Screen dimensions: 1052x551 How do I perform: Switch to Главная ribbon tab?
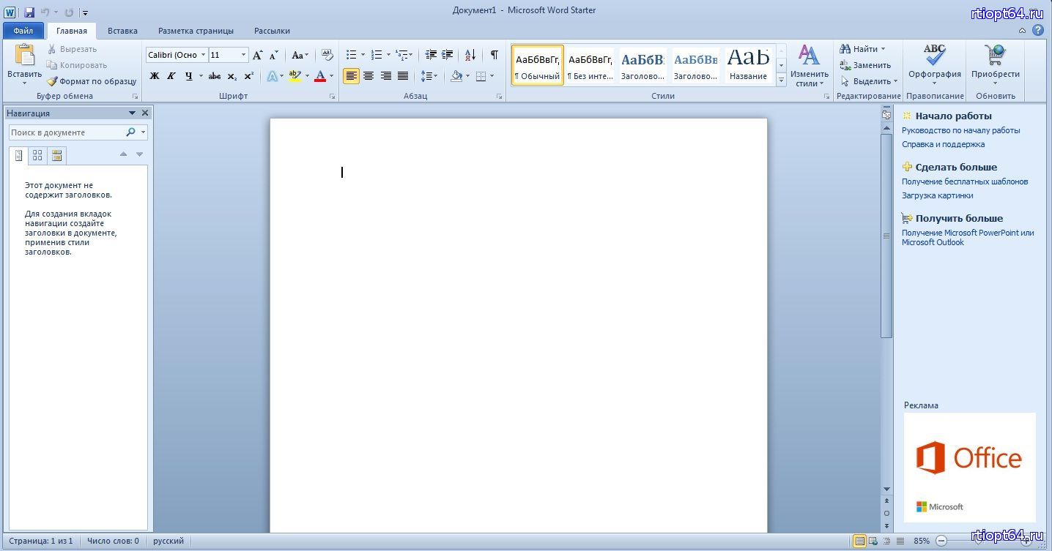pos(72,31)
